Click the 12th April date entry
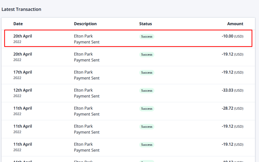 tap(23, 90)
